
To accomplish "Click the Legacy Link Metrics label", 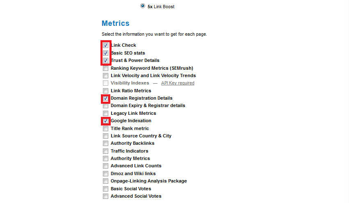I will pos(134,113).
